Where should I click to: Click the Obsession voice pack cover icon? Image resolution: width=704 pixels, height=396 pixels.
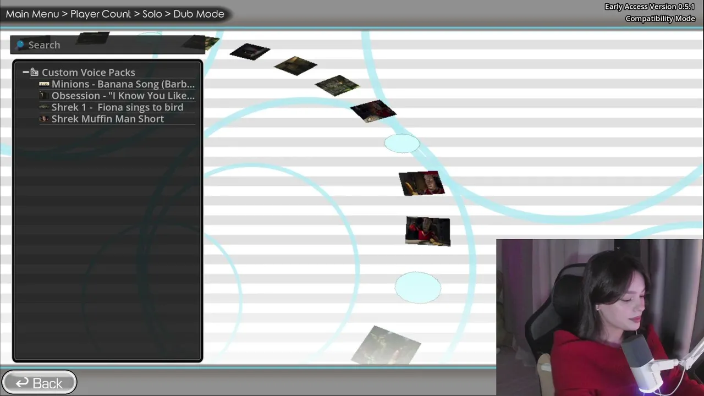coord(44,96)
